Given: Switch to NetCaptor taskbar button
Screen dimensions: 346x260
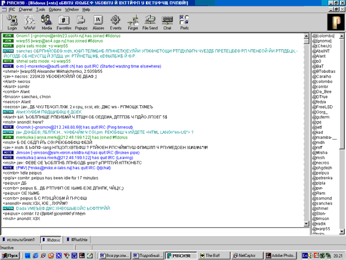Looking at the screenshot, I should [247, 256].
